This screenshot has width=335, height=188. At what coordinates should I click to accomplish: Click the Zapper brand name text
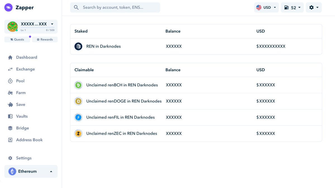[25, 8]
